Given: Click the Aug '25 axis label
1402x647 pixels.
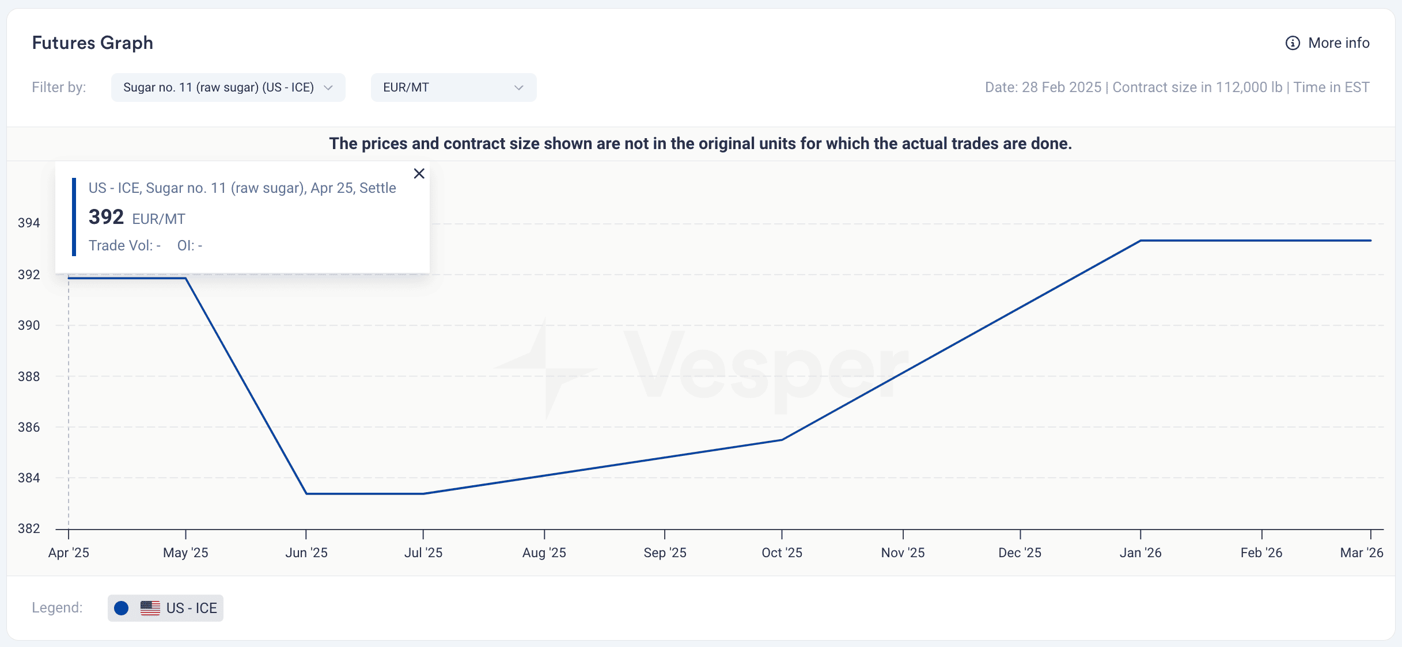Looking at the screenshot, I should 544,553.
